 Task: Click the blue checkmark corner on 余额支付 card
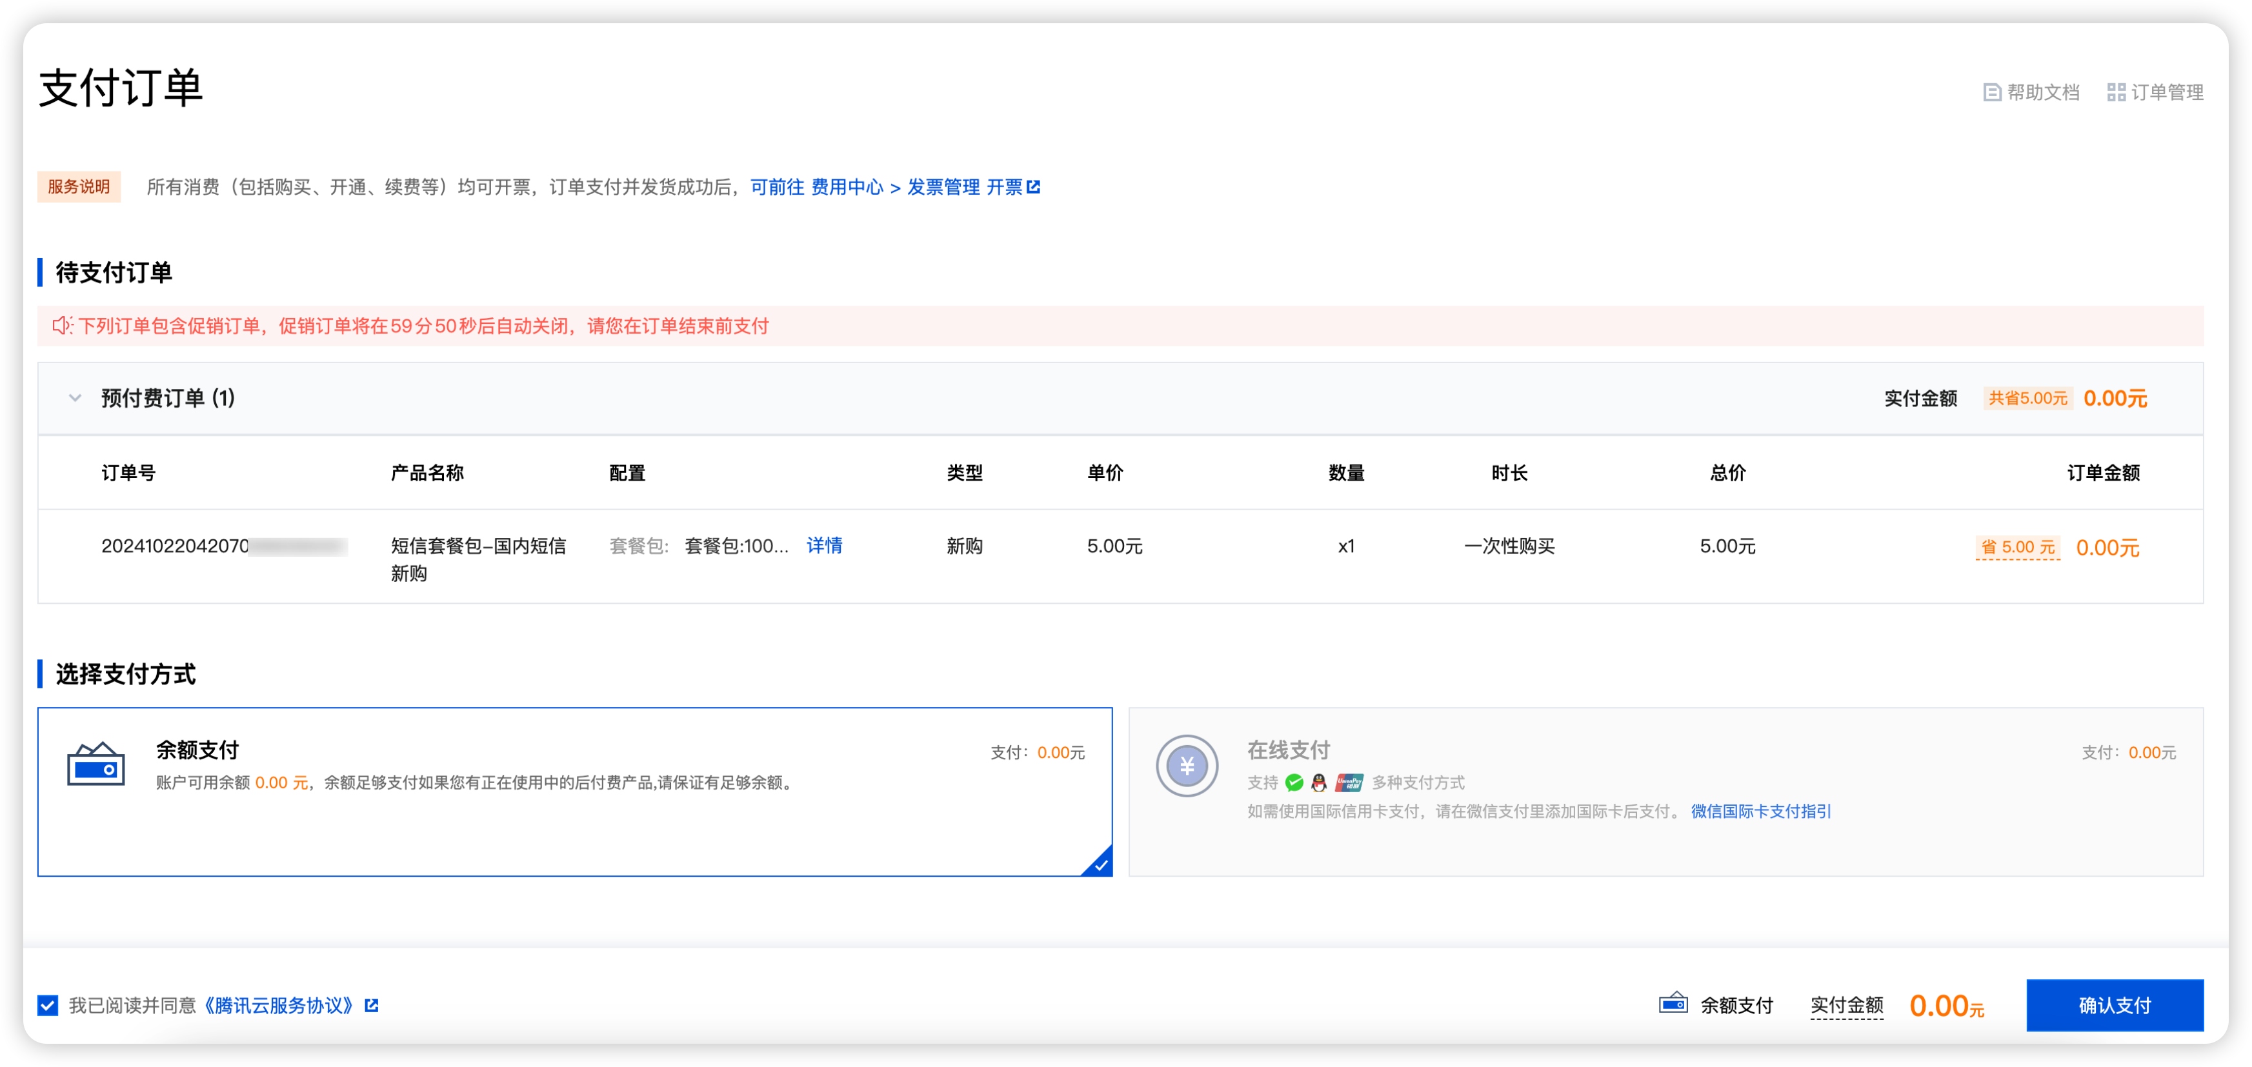coord(1099,863)
